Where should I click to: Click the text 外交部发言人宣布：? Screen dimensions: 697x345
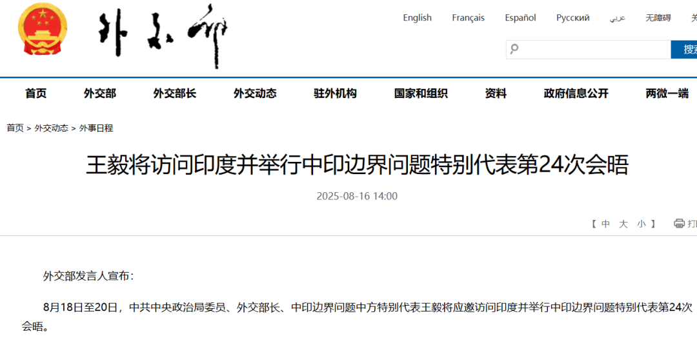88,276
